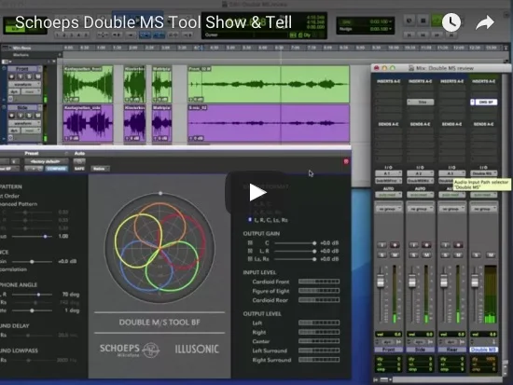
Task: Enable input monitoring on Front mixer channel
Action: pyautogui.click(x=381, y=244)
